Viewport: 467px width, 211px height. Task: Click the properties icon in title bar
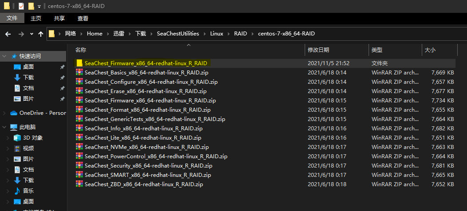21,6
